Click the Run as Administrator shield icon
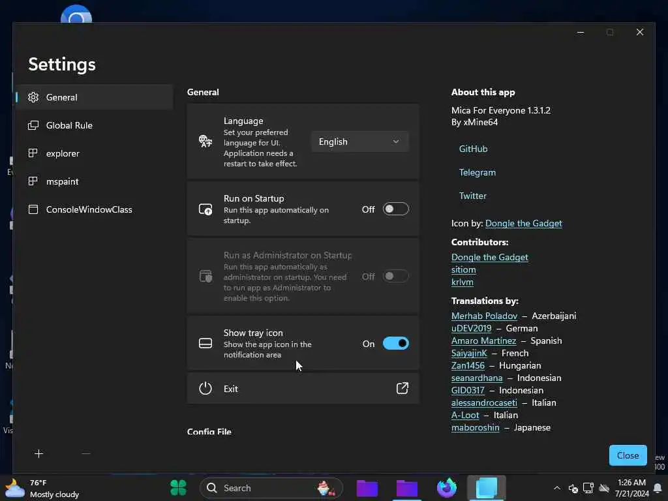 click(x=205, y=276)
